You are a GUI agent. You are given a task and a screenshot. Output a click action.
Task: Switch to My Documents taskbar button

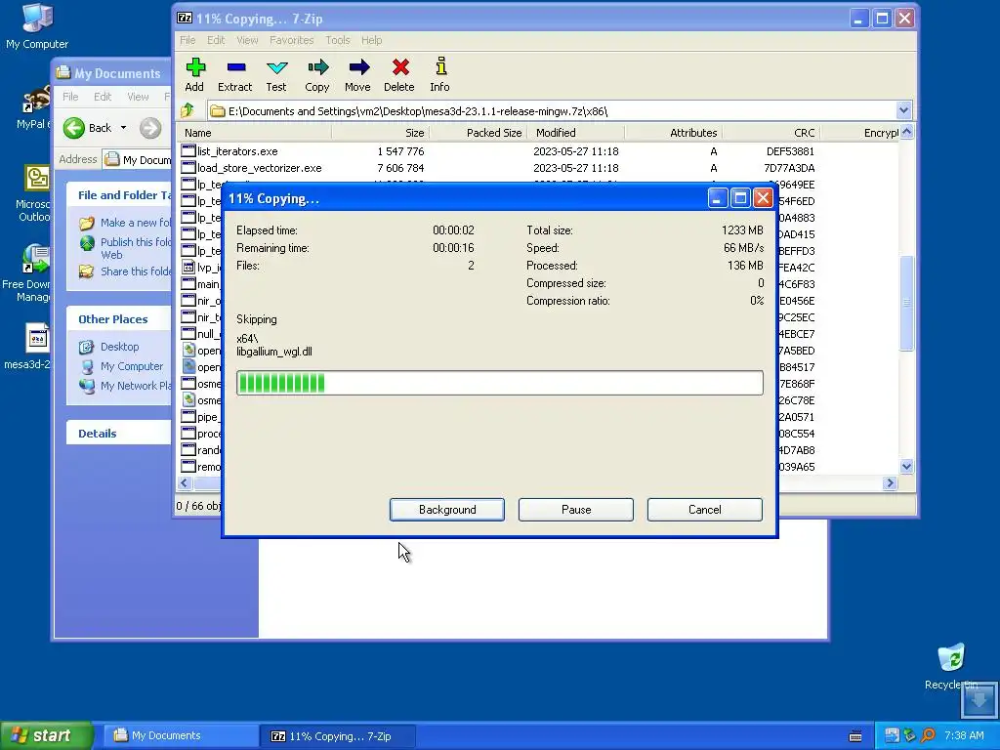click(181, 736)
